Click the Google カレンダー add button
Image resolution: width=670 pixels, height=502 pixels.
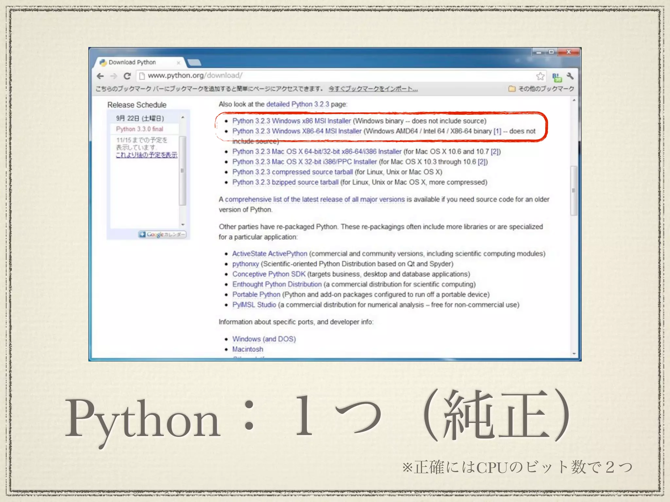coord(162,234)
